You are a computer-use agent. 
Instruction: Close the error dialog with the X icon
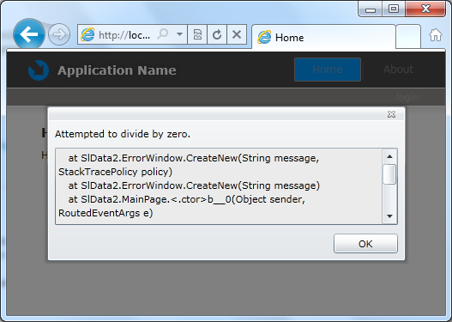(x=391, y=114)
